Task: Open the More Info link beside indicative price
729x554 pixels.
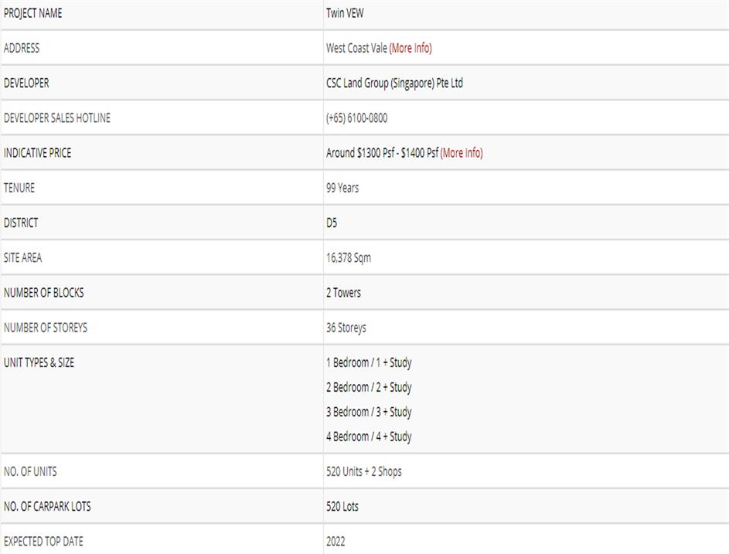Action: (462, 153)
